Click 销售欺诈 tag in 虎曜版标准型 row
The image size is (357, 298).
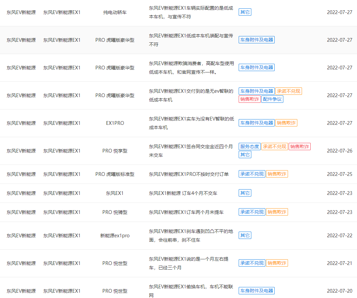(x=277, y=174)
